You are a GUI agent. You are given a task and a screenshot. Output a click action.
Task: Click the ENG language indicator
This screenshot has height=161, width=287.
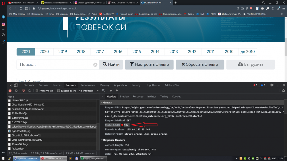pos(274,158)
